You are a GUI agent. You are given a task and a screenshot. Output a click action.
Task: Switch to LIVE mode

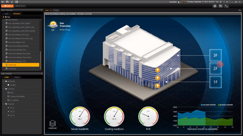click(7, 6)
